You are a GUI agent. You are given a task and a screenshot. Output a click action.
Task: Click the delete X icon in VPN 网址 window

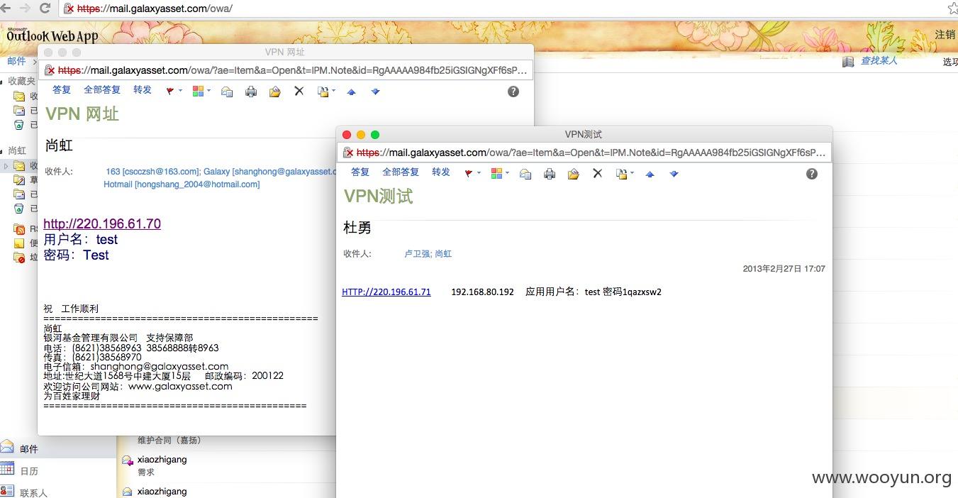click(299, 91)
